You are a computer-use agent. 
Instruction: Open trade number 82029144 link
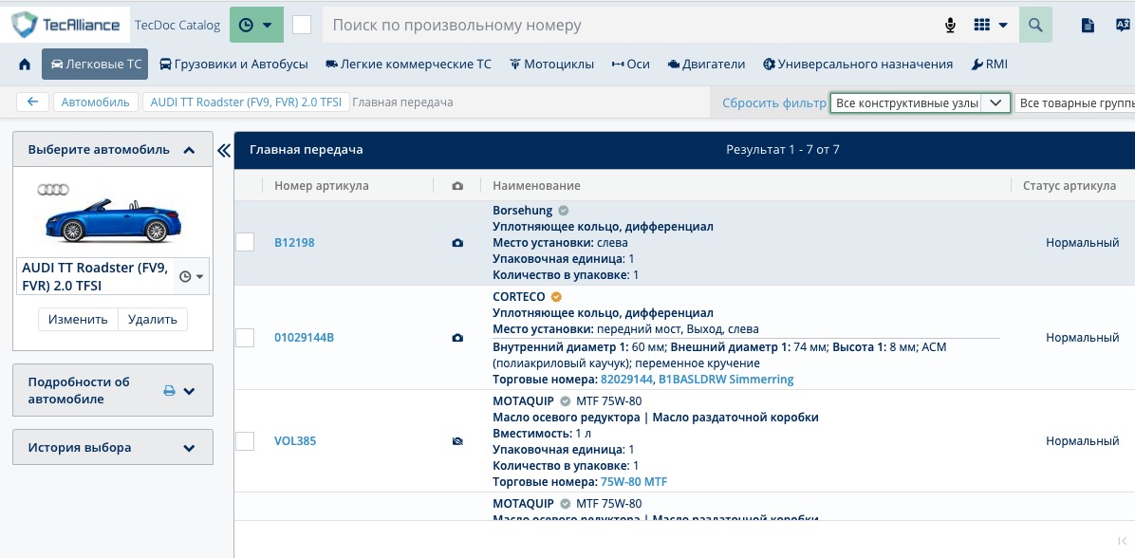click(626, 380)
